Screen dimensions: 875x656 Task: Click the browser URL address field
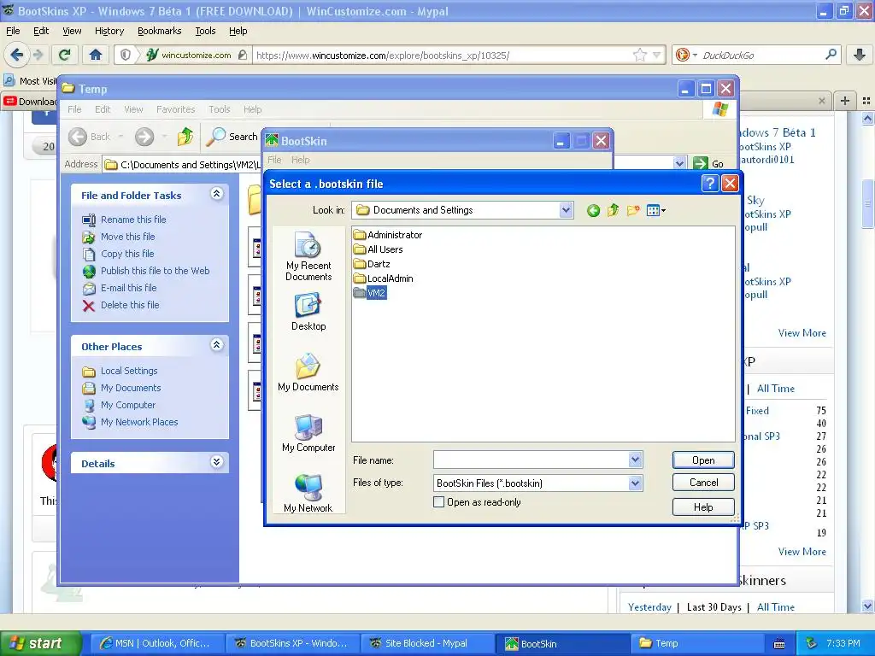pyautogui.click(x=441, y=56)
